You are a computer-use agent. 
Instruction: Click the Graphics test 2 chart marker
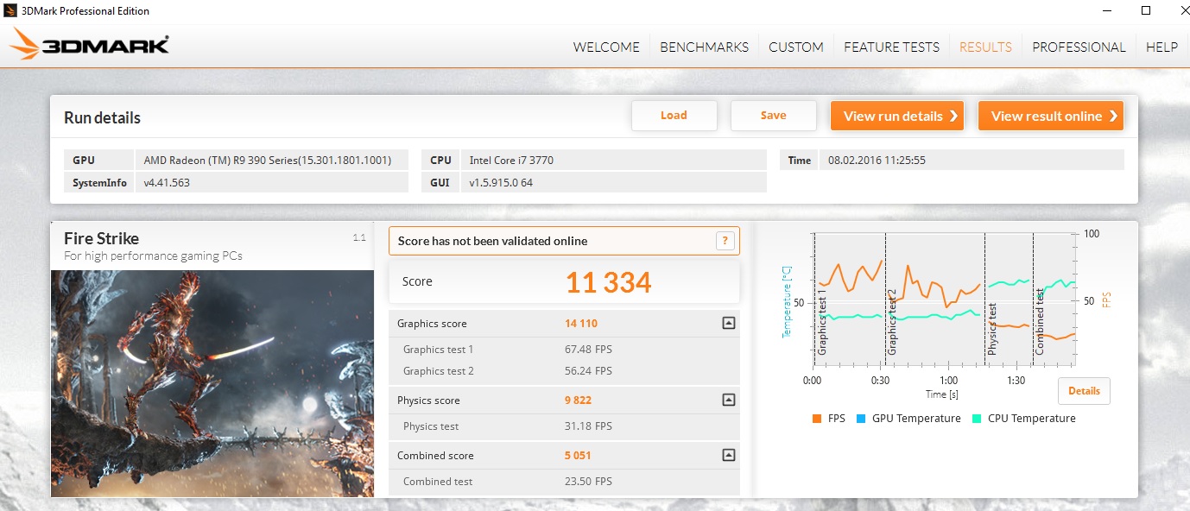(892, 324)
